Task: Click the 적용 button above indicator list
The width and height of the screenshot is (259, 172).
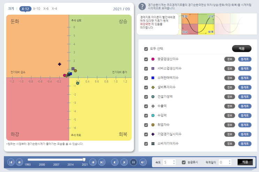Action: (x=242, y=49)
